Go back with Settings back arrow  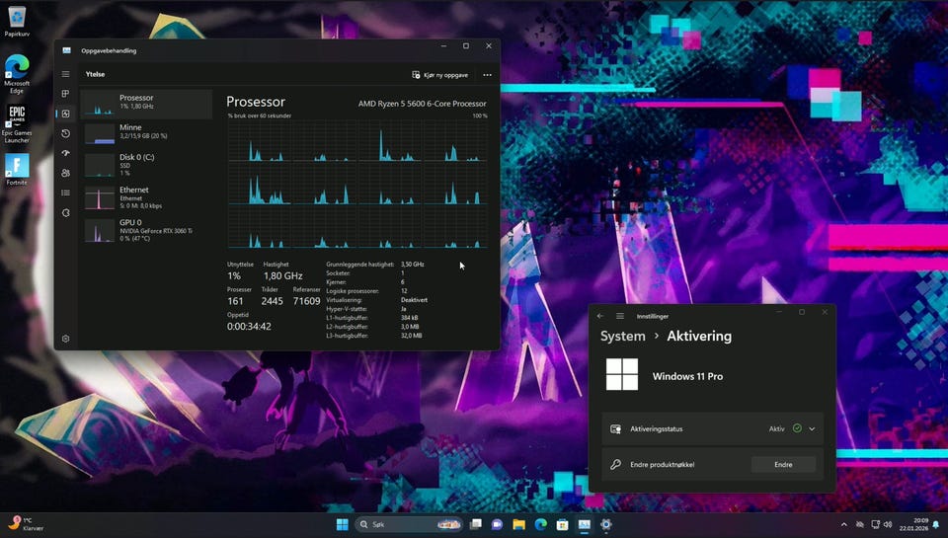click(x=600, y=316)
